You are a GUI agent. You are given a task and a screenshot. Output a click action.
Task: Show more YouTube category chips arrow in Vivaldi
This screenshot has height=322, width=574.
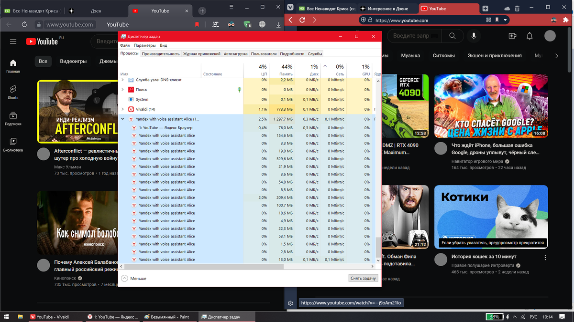[556, 55]
